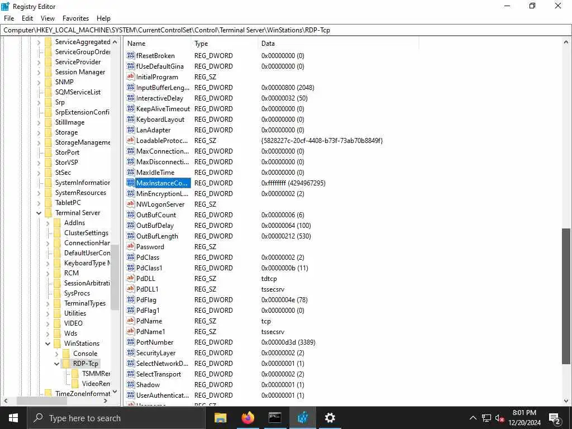Image resolution: width=572 pixels, height=429 pixels.
Task: Click the LoadableProtoc... string icon
Action: (131, 140)
